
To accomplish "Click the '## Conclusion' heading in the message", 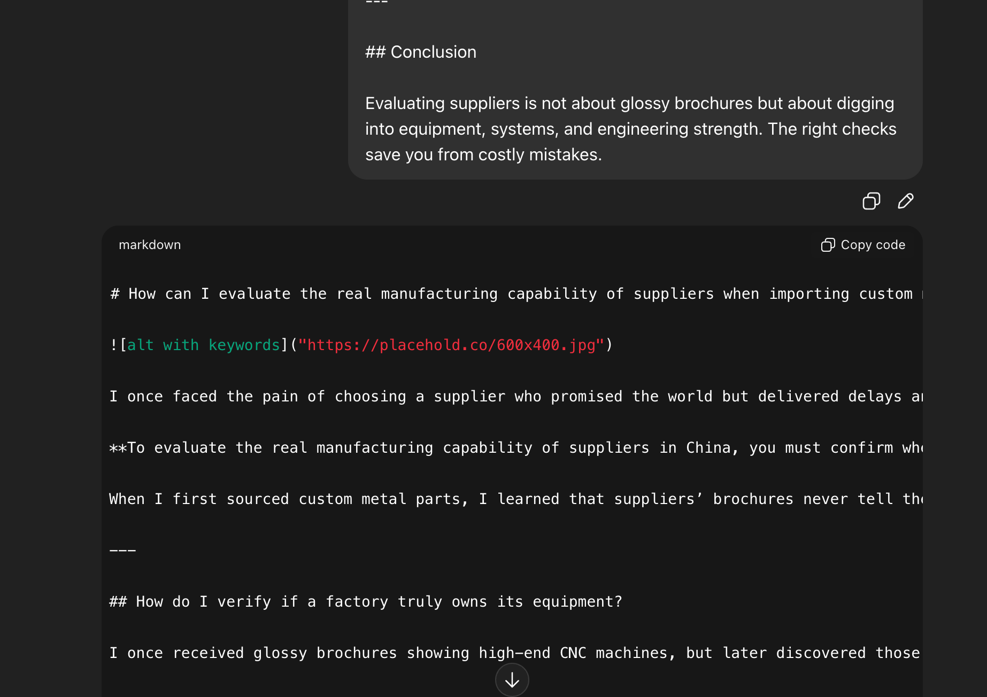I will (421, 52).
